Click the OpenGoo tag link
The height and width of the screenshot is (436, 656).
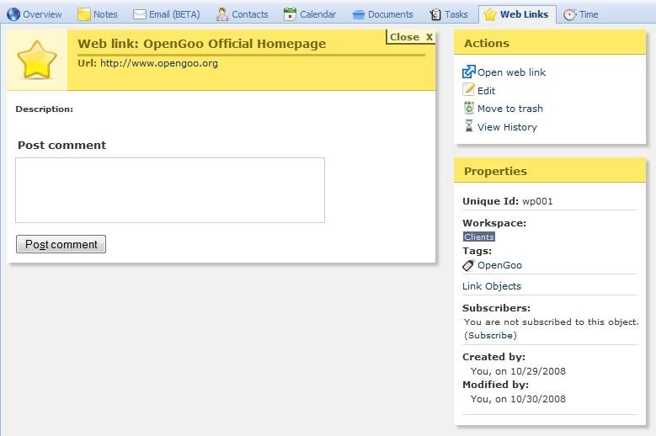tap(499, 265)
